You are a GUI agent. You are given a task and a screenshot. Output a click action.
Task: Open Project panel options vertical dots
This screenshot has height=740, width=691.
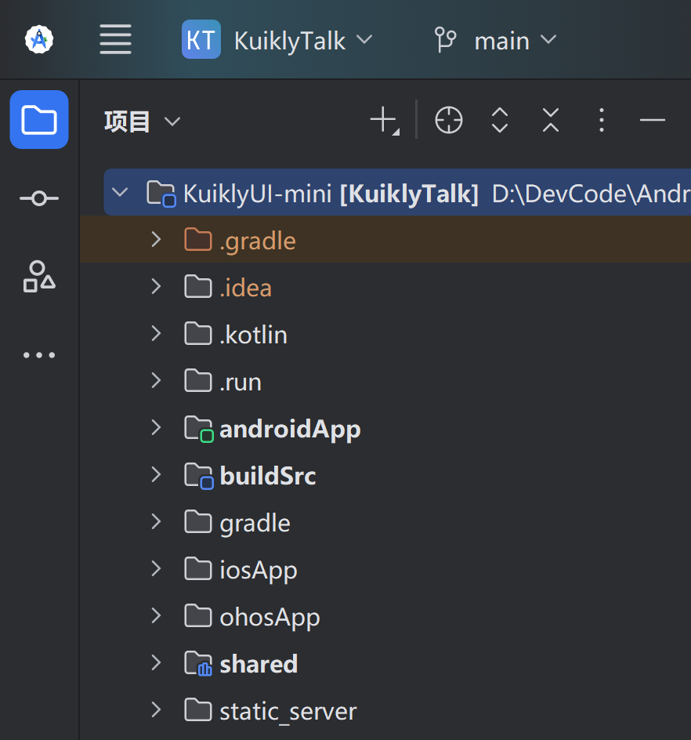click(x=602, y=121)
